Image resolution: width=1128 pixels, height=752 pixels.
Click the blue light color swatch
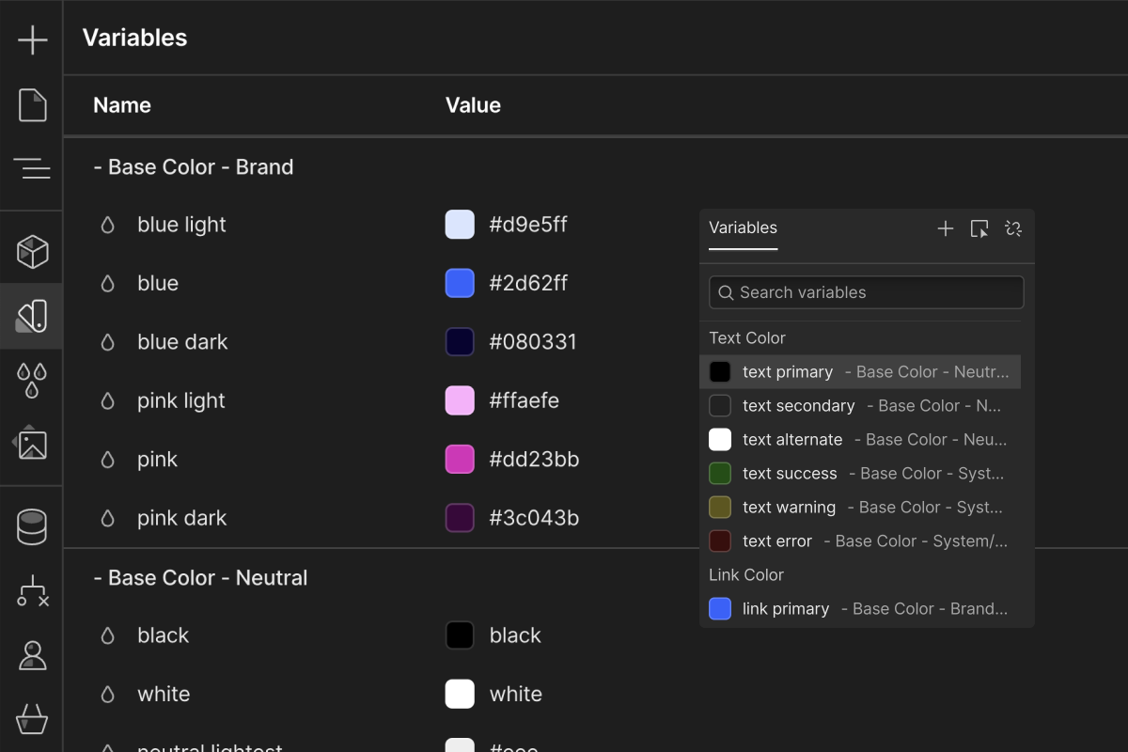point(460,225)
